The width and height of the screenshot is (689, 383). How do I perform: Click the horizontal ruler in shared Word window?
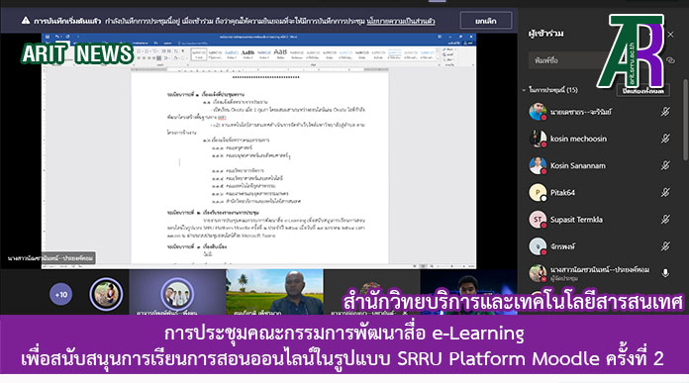259,69
